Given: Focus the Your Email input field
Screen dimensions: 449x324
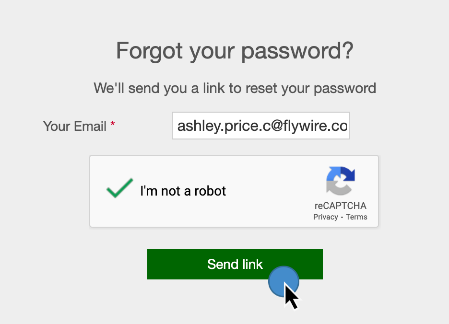Looking at the screenshot, I should 260,126.
